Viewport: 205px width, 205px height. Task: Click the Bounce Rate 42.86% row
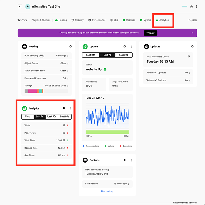pyautogui.click(x=46, y=148)
